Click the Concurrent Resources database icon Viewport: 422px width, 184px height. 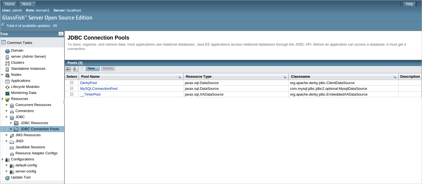point(12,105)
